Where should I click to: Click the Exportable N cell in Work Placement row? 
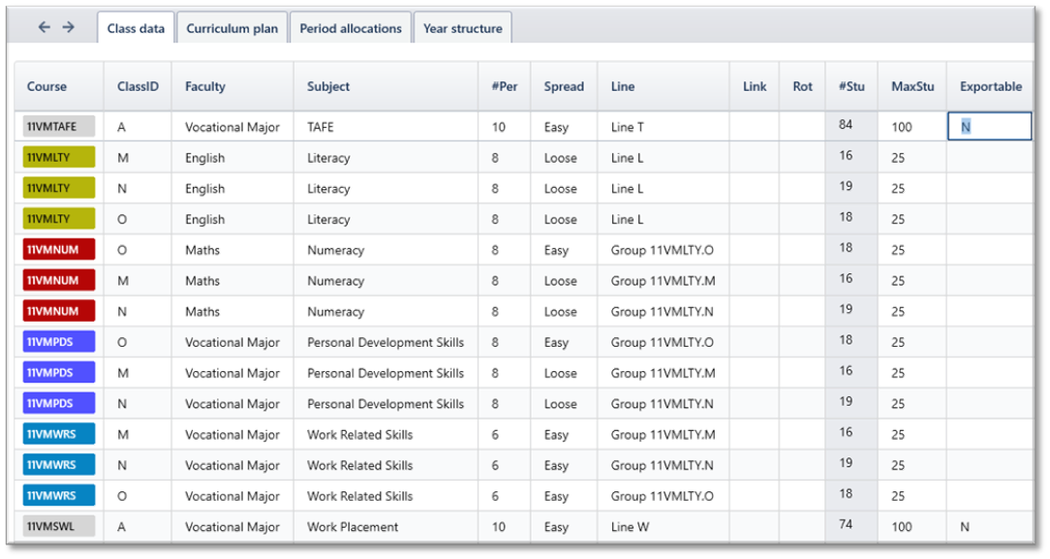click(990, 527)
